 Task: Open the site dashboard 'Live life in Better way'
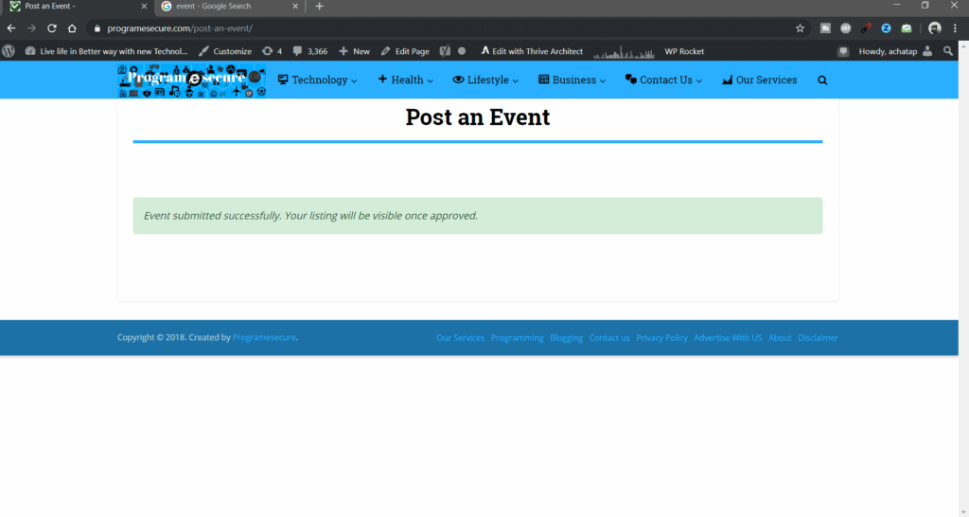click(106, 51)
